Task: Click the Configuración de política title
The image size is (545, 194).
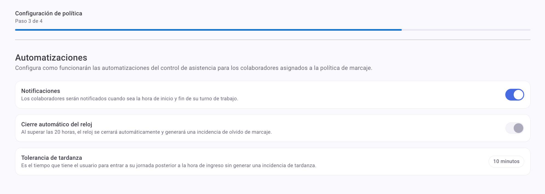Action: (x=48, y=13)
